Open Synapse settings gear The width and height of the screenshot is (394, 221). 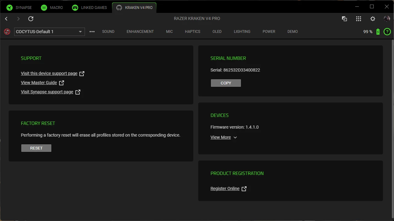[373, 19]
